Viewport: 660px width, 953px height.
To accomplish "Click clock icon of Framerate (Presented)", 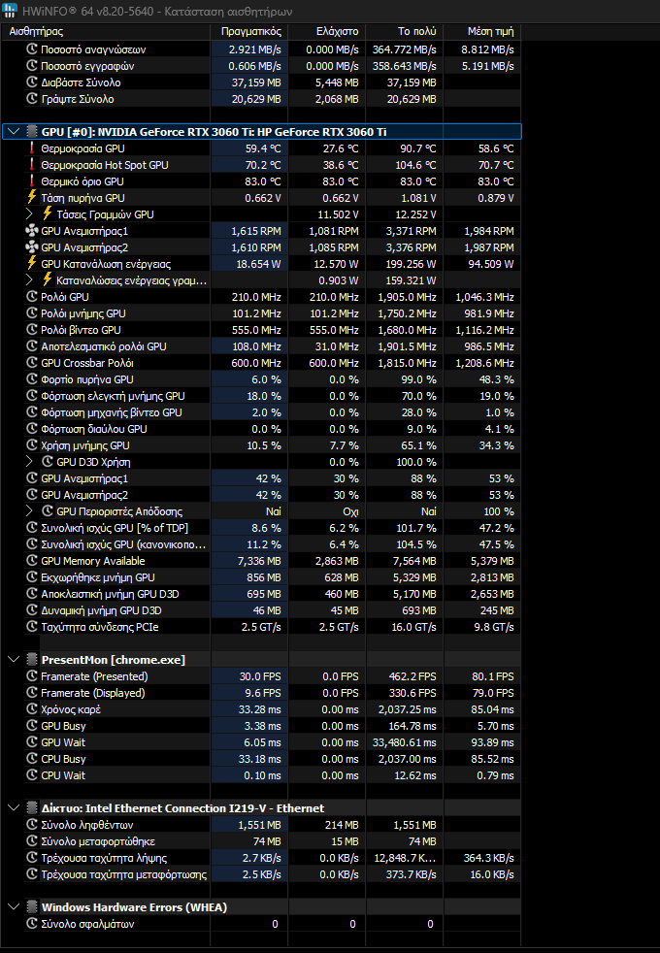I will point(32,675).
